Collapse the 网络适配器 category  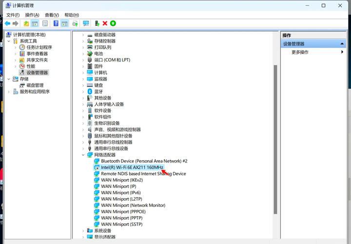click(x=83, y=155)
